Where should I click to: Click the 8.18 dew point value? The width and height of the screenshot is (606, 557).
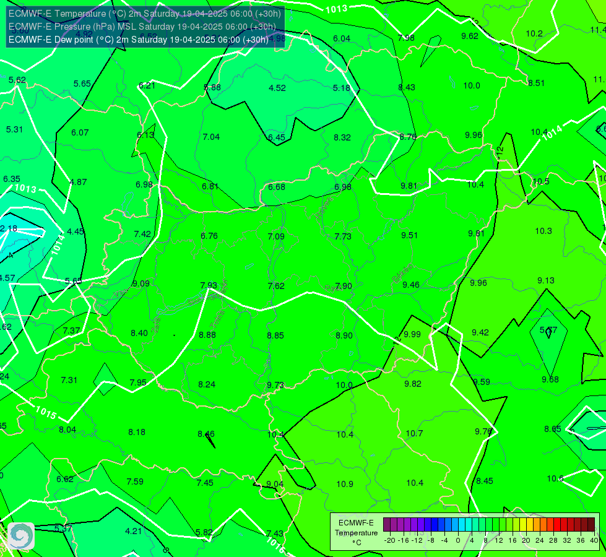pyautogui.click(x=137, y=432)
